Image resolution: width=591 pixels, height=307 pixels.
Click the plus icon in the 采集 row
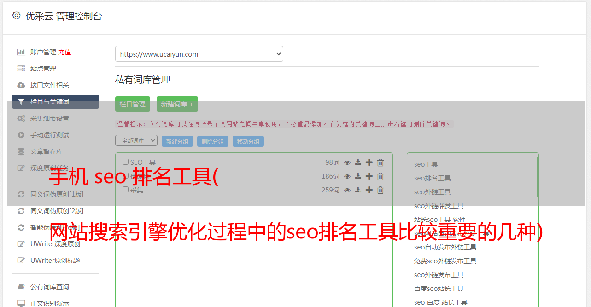(369, 190)
